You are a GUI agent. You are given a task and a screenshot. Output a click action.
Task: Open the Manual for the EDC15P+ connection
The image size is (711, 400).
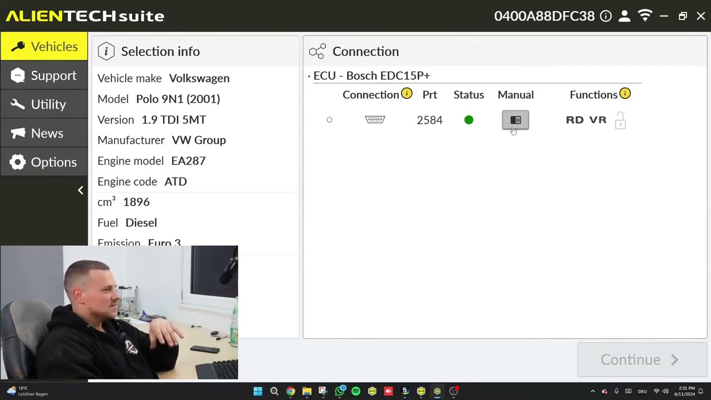click(x=515, y=120)
